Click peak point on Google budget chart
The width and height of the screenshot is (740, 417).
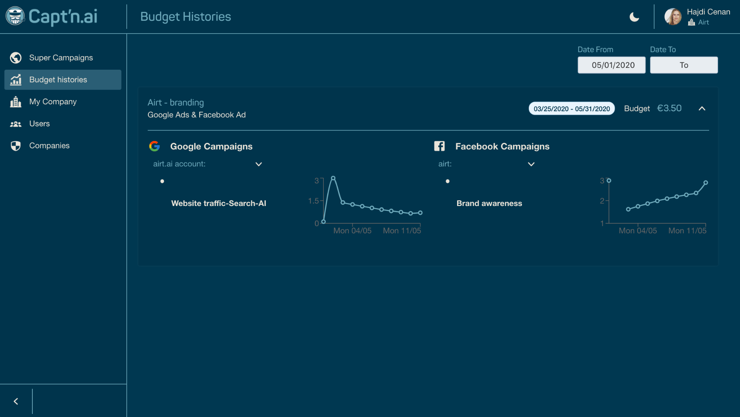(x=333, y=178)
